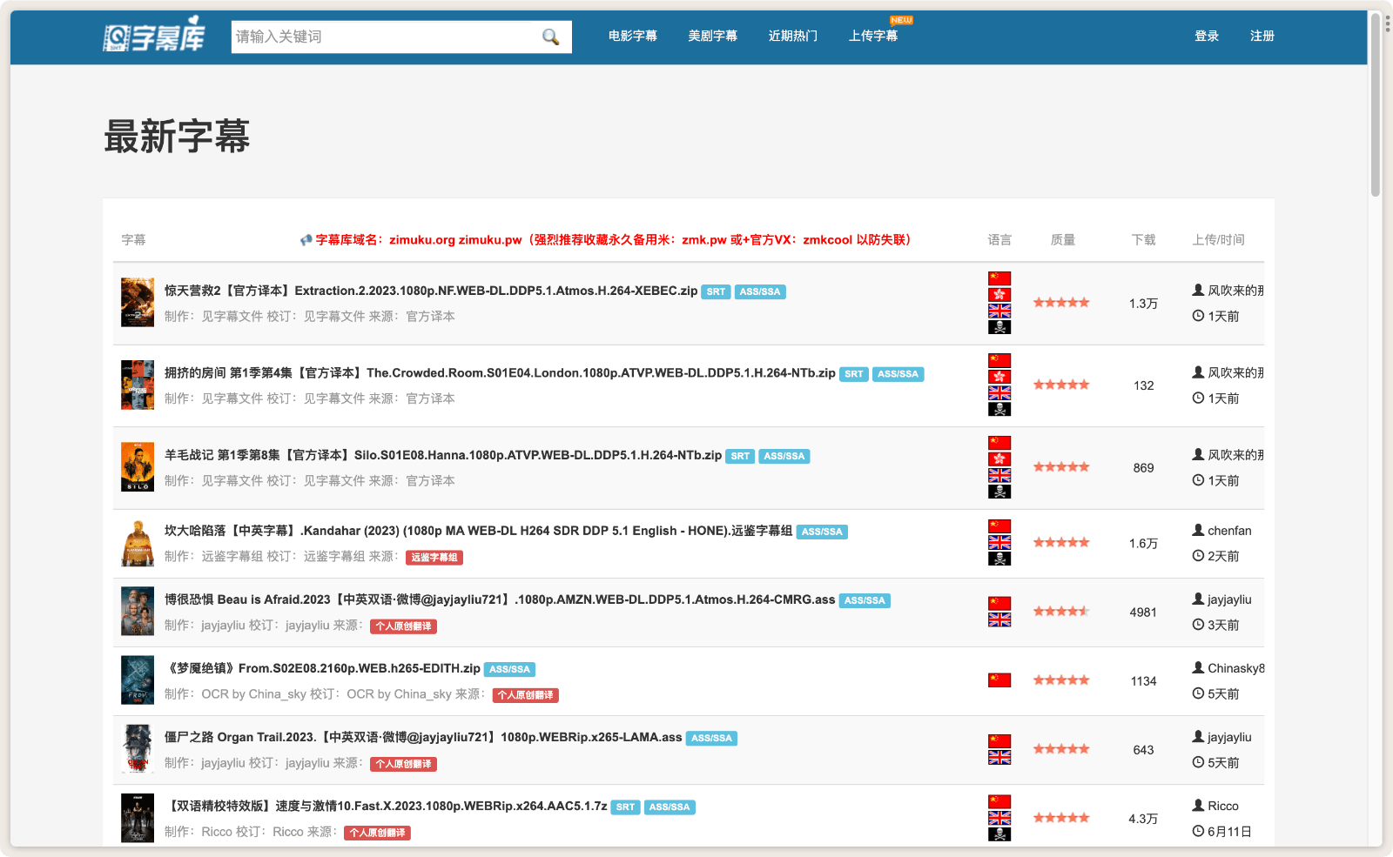This screenshot has height=857, width=1393.
Task: Click the user icon beside chenfan
Action: [x=1198, y=530]
